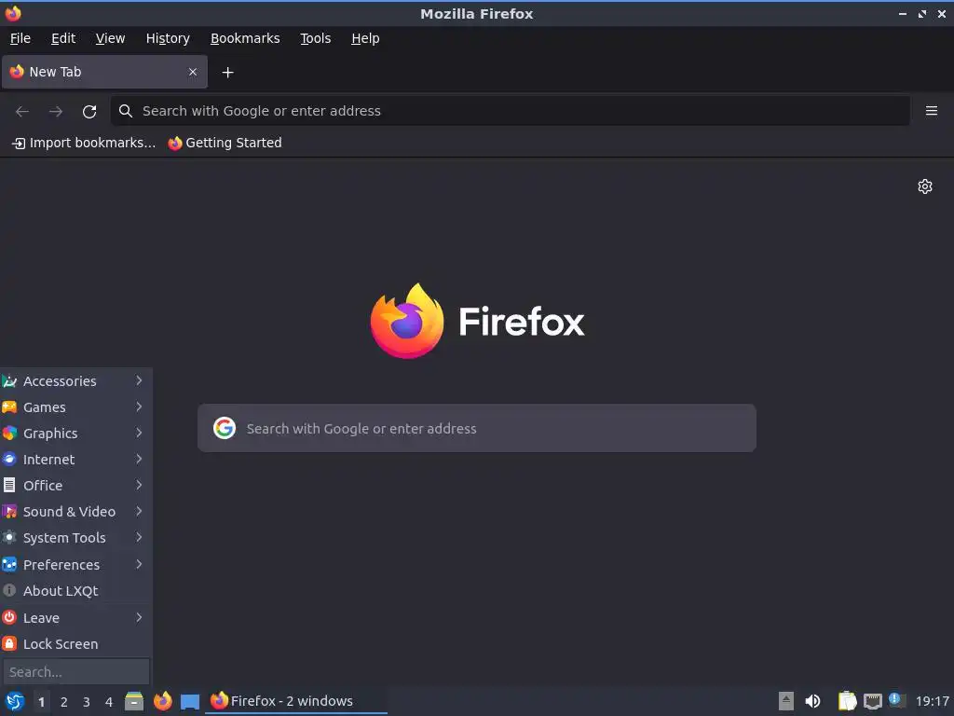
Task: Choose Lock Screen in application menu
Action: [x=76, y=644]
